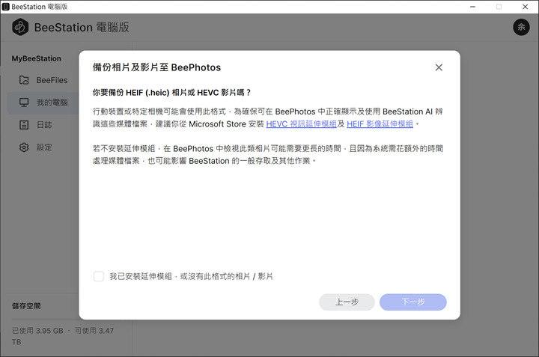Click the 日誌 log icon
The height and width of the screenshot is (357, 539).
pos(24,125)
